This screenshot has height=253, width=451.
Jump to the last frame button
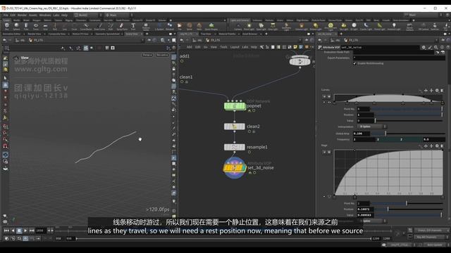click(32, 231)
